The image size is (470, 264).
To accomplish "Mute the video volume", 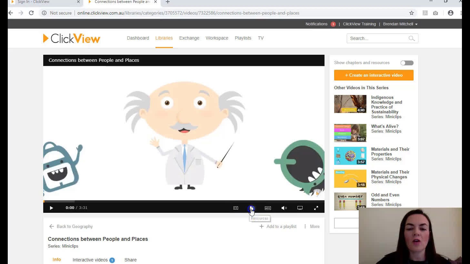I will point(284,208).
